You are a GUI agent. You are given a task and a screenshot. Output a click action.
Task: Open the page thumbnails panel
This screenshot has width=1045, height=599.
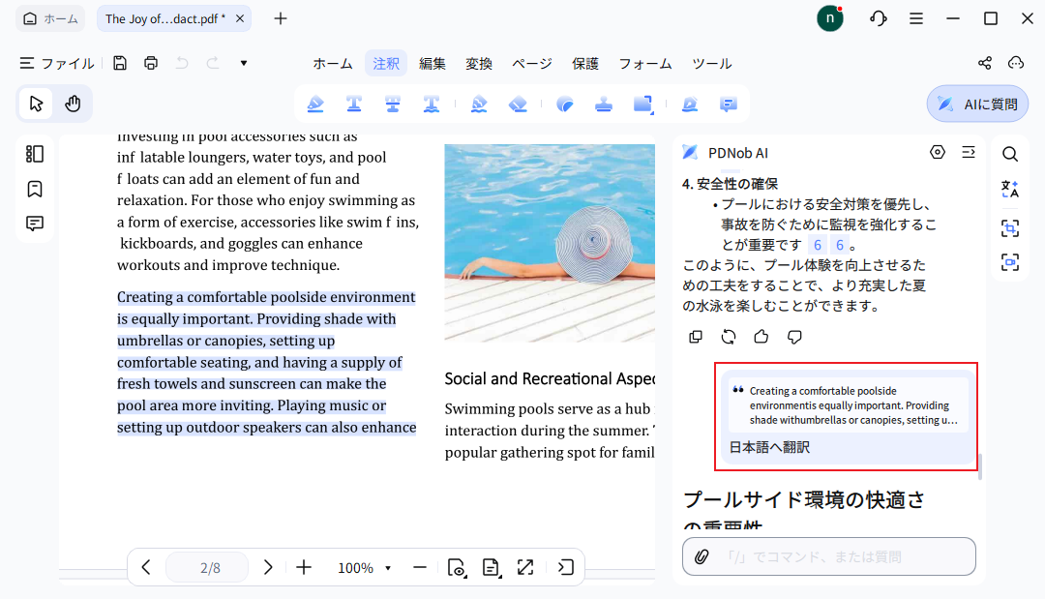click(35, 153)
